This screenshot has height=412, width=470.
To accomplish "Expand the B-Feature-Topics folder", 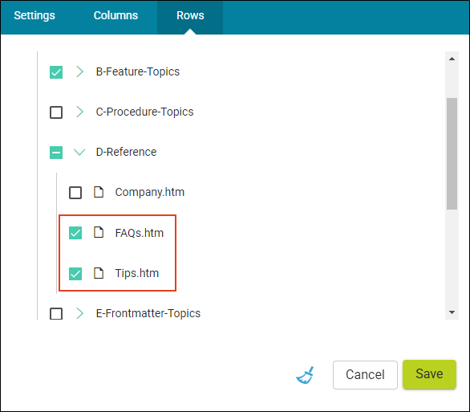I will (x=79, y=71).
